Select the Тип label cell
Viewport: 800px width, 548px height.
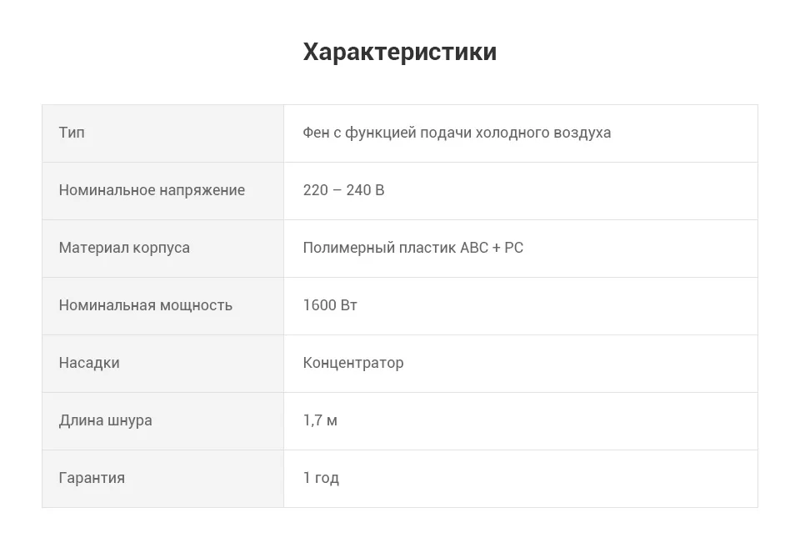click(x=162, y=133)
